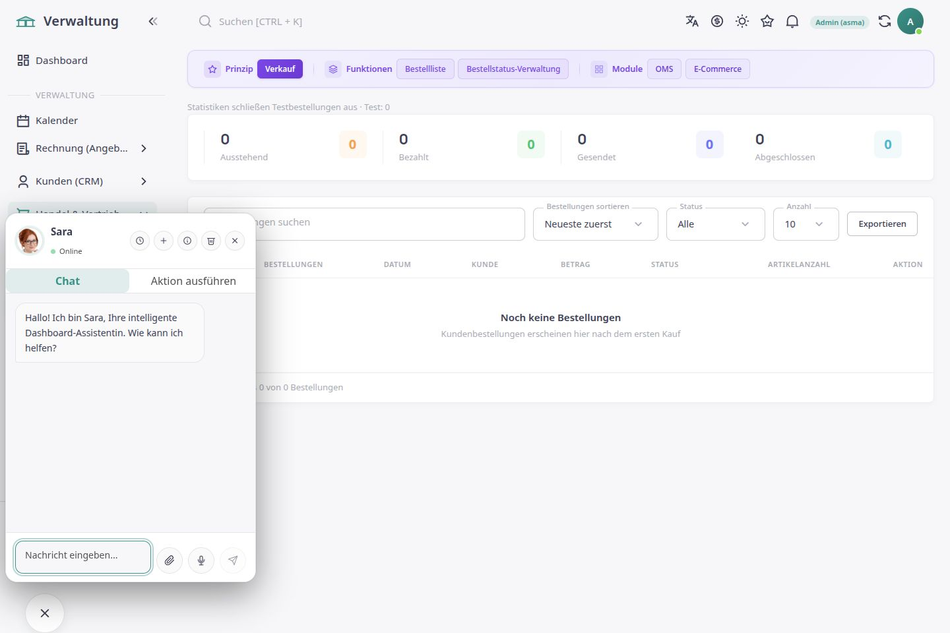Screen dimensions: 950x633
Task: Click the Exportieren button
Action: 882,224
